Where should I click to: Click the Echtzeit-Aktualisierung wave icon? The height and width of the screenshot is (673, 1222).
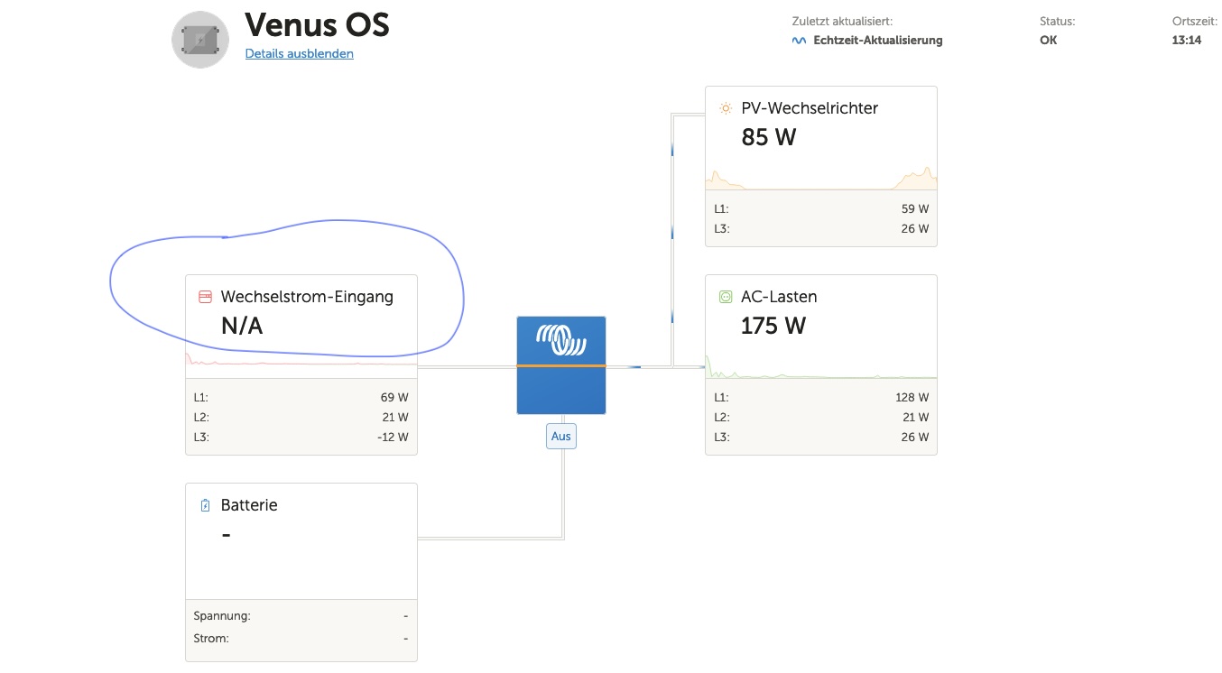[799, 41]
